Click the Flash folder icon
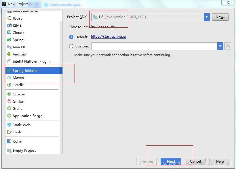The height and width of the screenshot is (169, 236). 9,132
